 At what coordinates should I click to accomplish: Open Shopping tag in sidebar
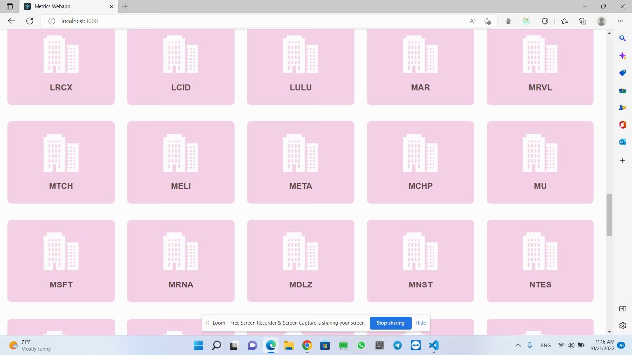pos(623,73)
